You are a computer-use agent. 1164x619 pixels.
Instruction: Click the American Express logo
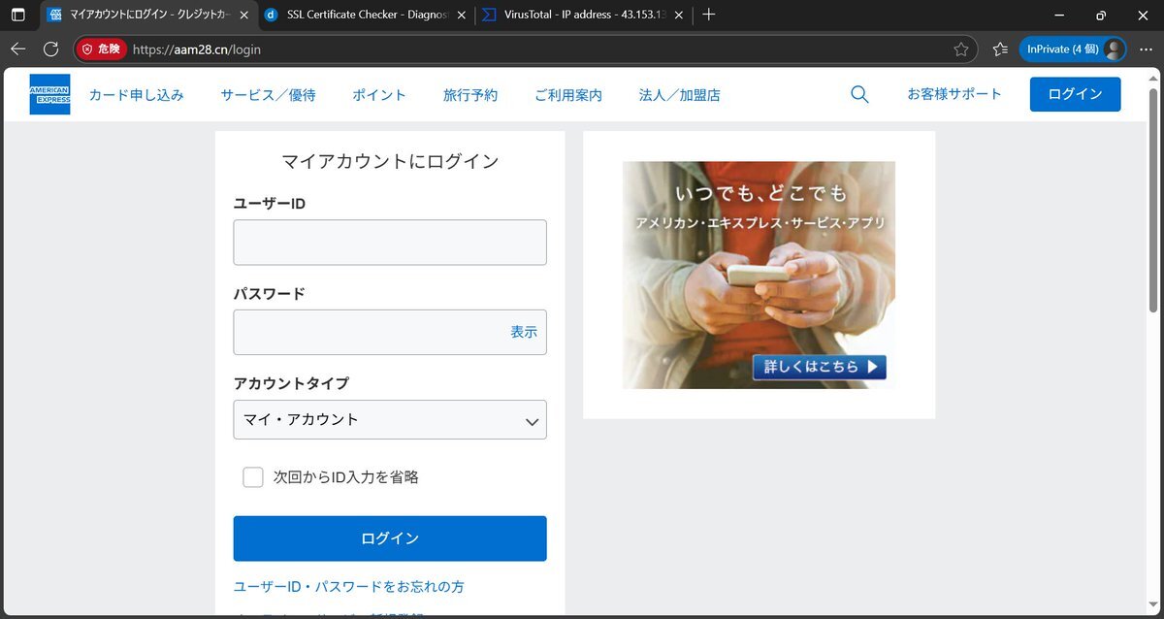click(49, 94)
